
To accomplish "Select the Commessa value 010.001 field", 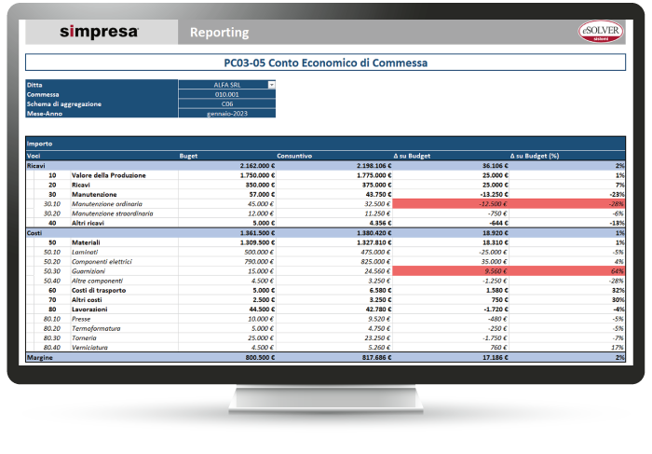I will [226, 94].
